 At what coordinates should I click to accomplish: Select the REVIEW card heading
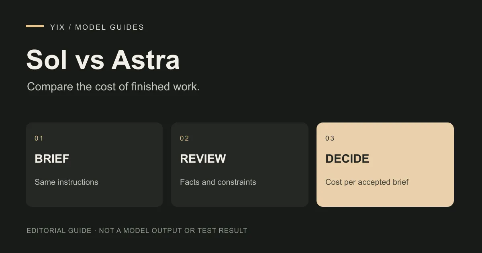[x=203, y=159]
